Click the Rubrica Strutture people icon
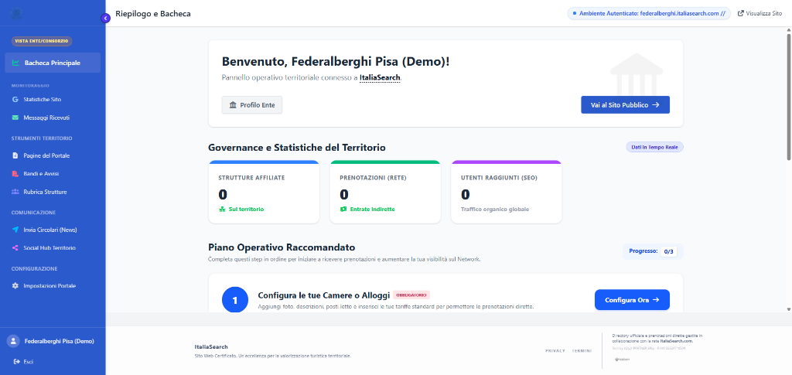Viewport: 792px width, 375px height. 15,192
